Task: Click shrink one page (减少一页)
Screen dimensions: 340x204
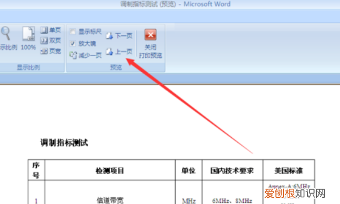Action: (x=86, y=56)
